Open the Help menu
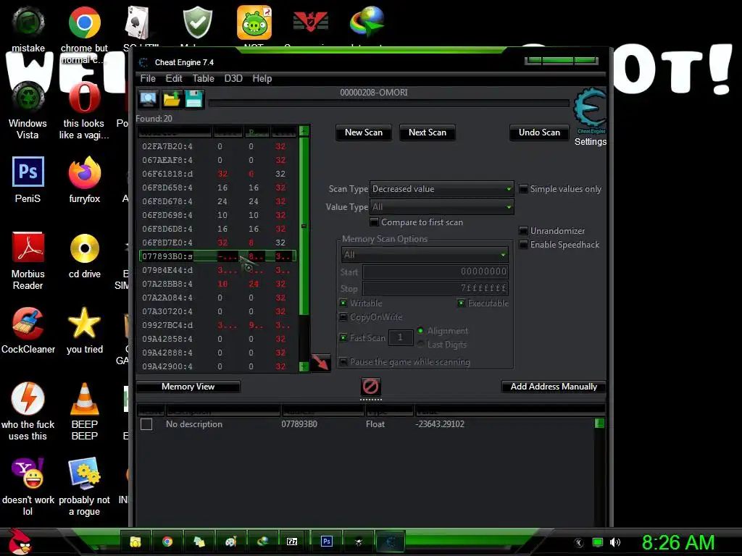Screen dimensions: 742x556 tap(262, 78)
